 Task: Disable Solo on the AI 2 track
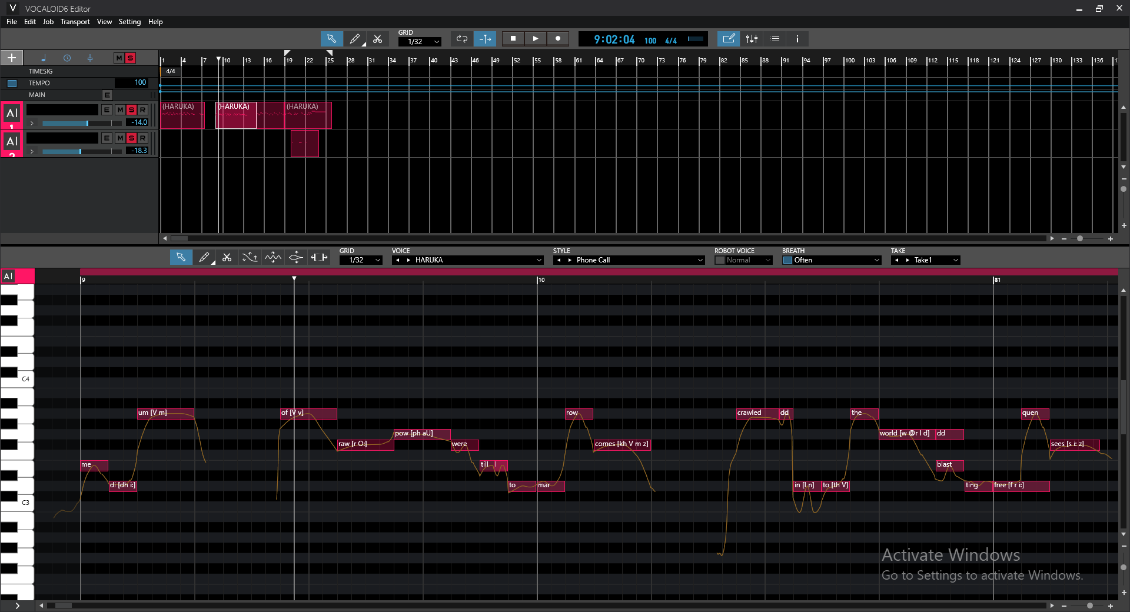coord(131,138)
